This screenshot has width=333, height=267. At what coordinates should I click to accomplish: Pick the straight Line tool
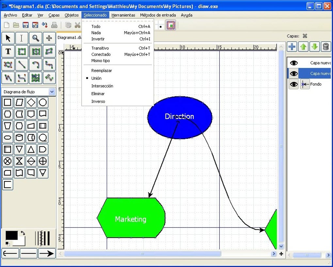(x=21, y=65)
